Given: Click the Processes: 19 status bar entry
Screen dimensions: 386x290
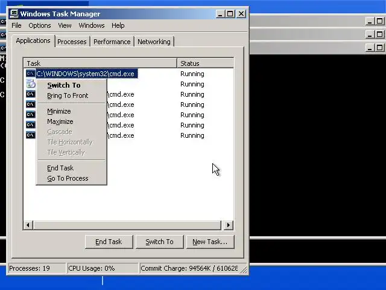Looking at the screenshot, I should (37, 268).
